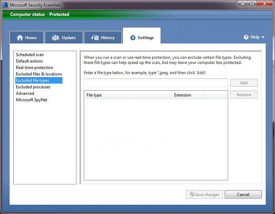Expand the Help dropdown arrow
Image resolution: width=275 pixels, height=214 pixels.
(x=263, y=37)
